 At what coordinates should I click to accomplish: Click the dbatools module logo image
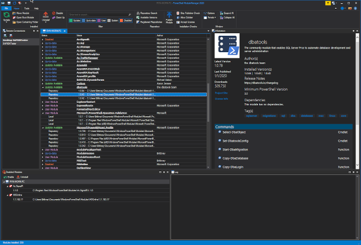pyautogui.click(x=227, y=46)
